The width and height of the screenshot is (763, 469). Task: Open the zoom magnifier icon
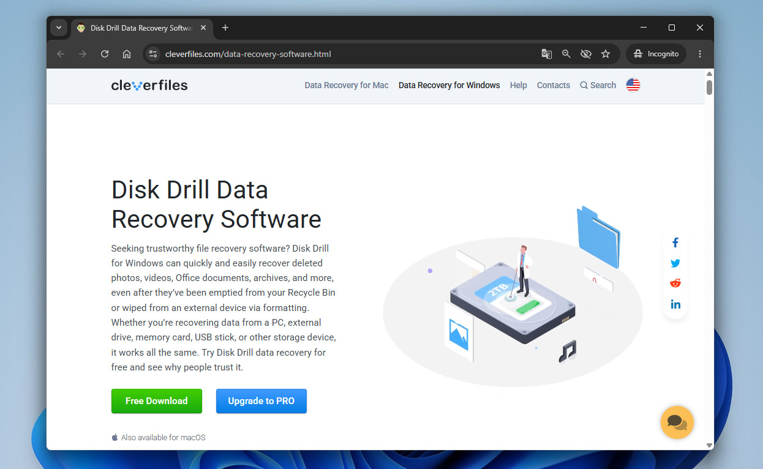(x=566, y=54)
